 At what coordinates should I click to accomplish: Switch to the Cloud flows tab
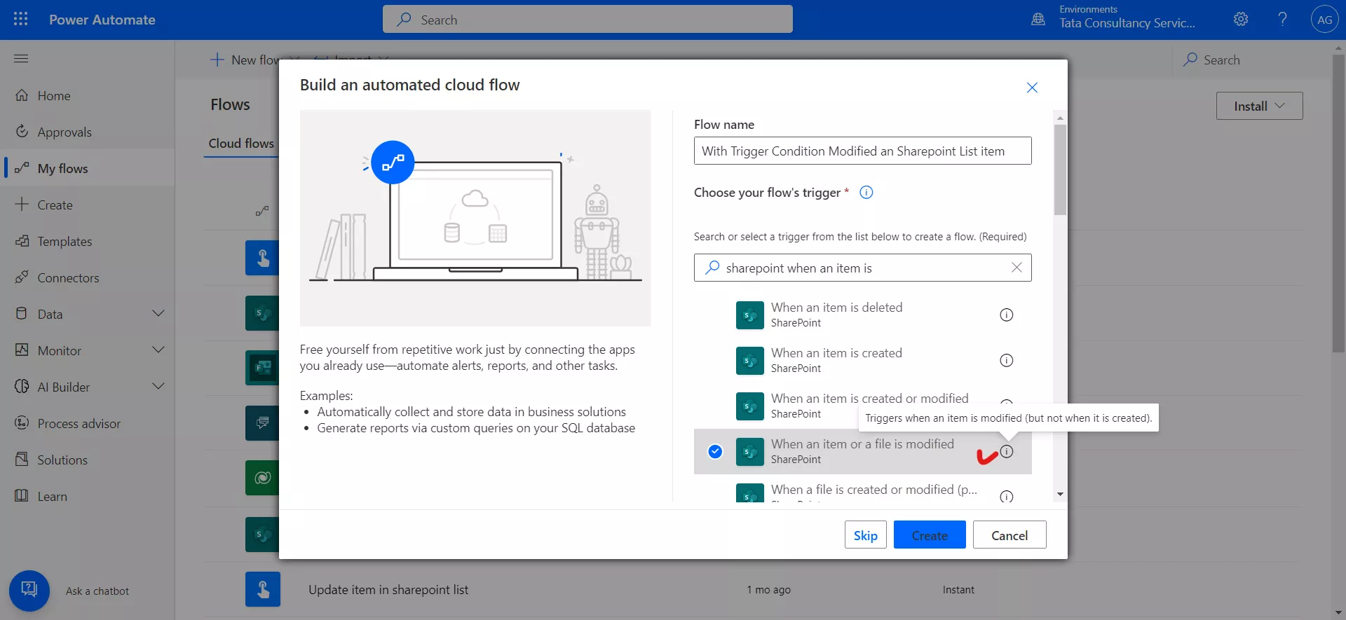241,143
